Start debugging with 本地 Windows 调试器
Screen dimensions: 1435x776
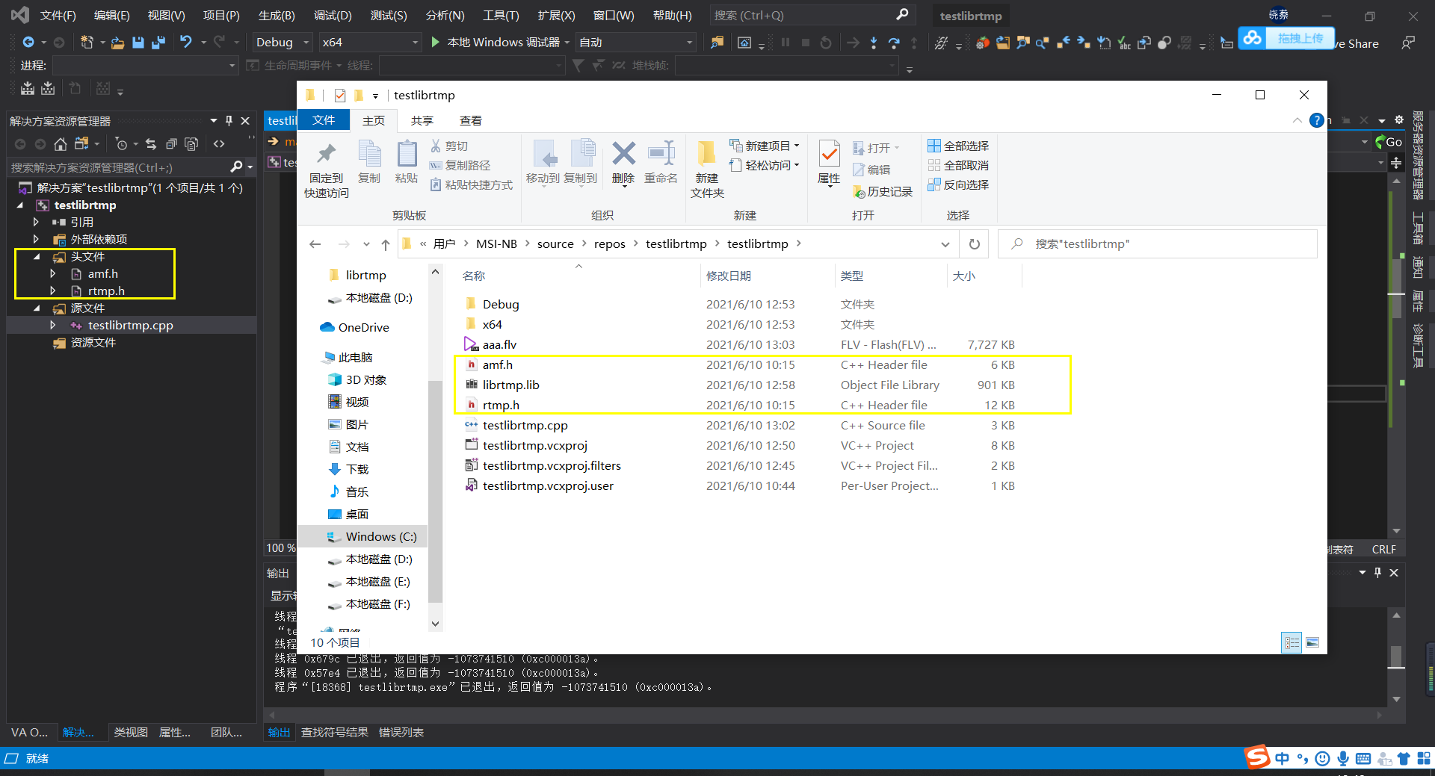point(498,42)
